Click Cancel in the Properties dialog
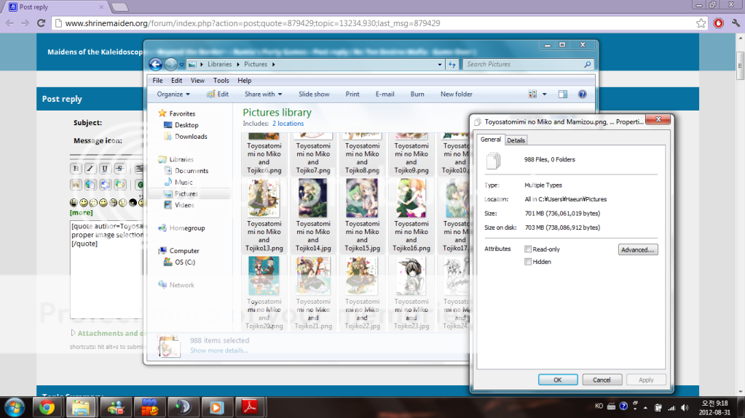Viewport: 745px width, 418px height. point(602,379)
